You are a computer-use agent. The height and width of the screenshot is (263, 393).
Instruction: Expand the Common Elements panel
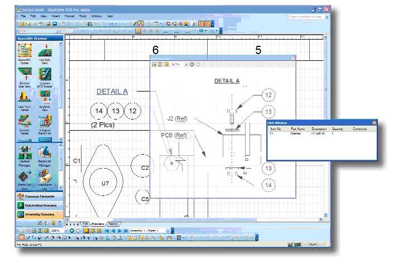(x=39, y=197)
